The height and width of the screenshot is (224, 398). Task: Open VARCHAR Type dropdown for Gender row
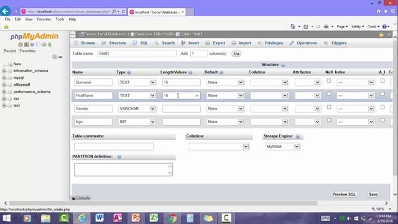point(137,109)
